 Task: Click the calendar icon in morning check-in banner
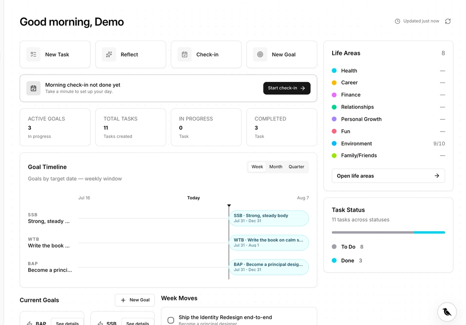coord(33,88)
